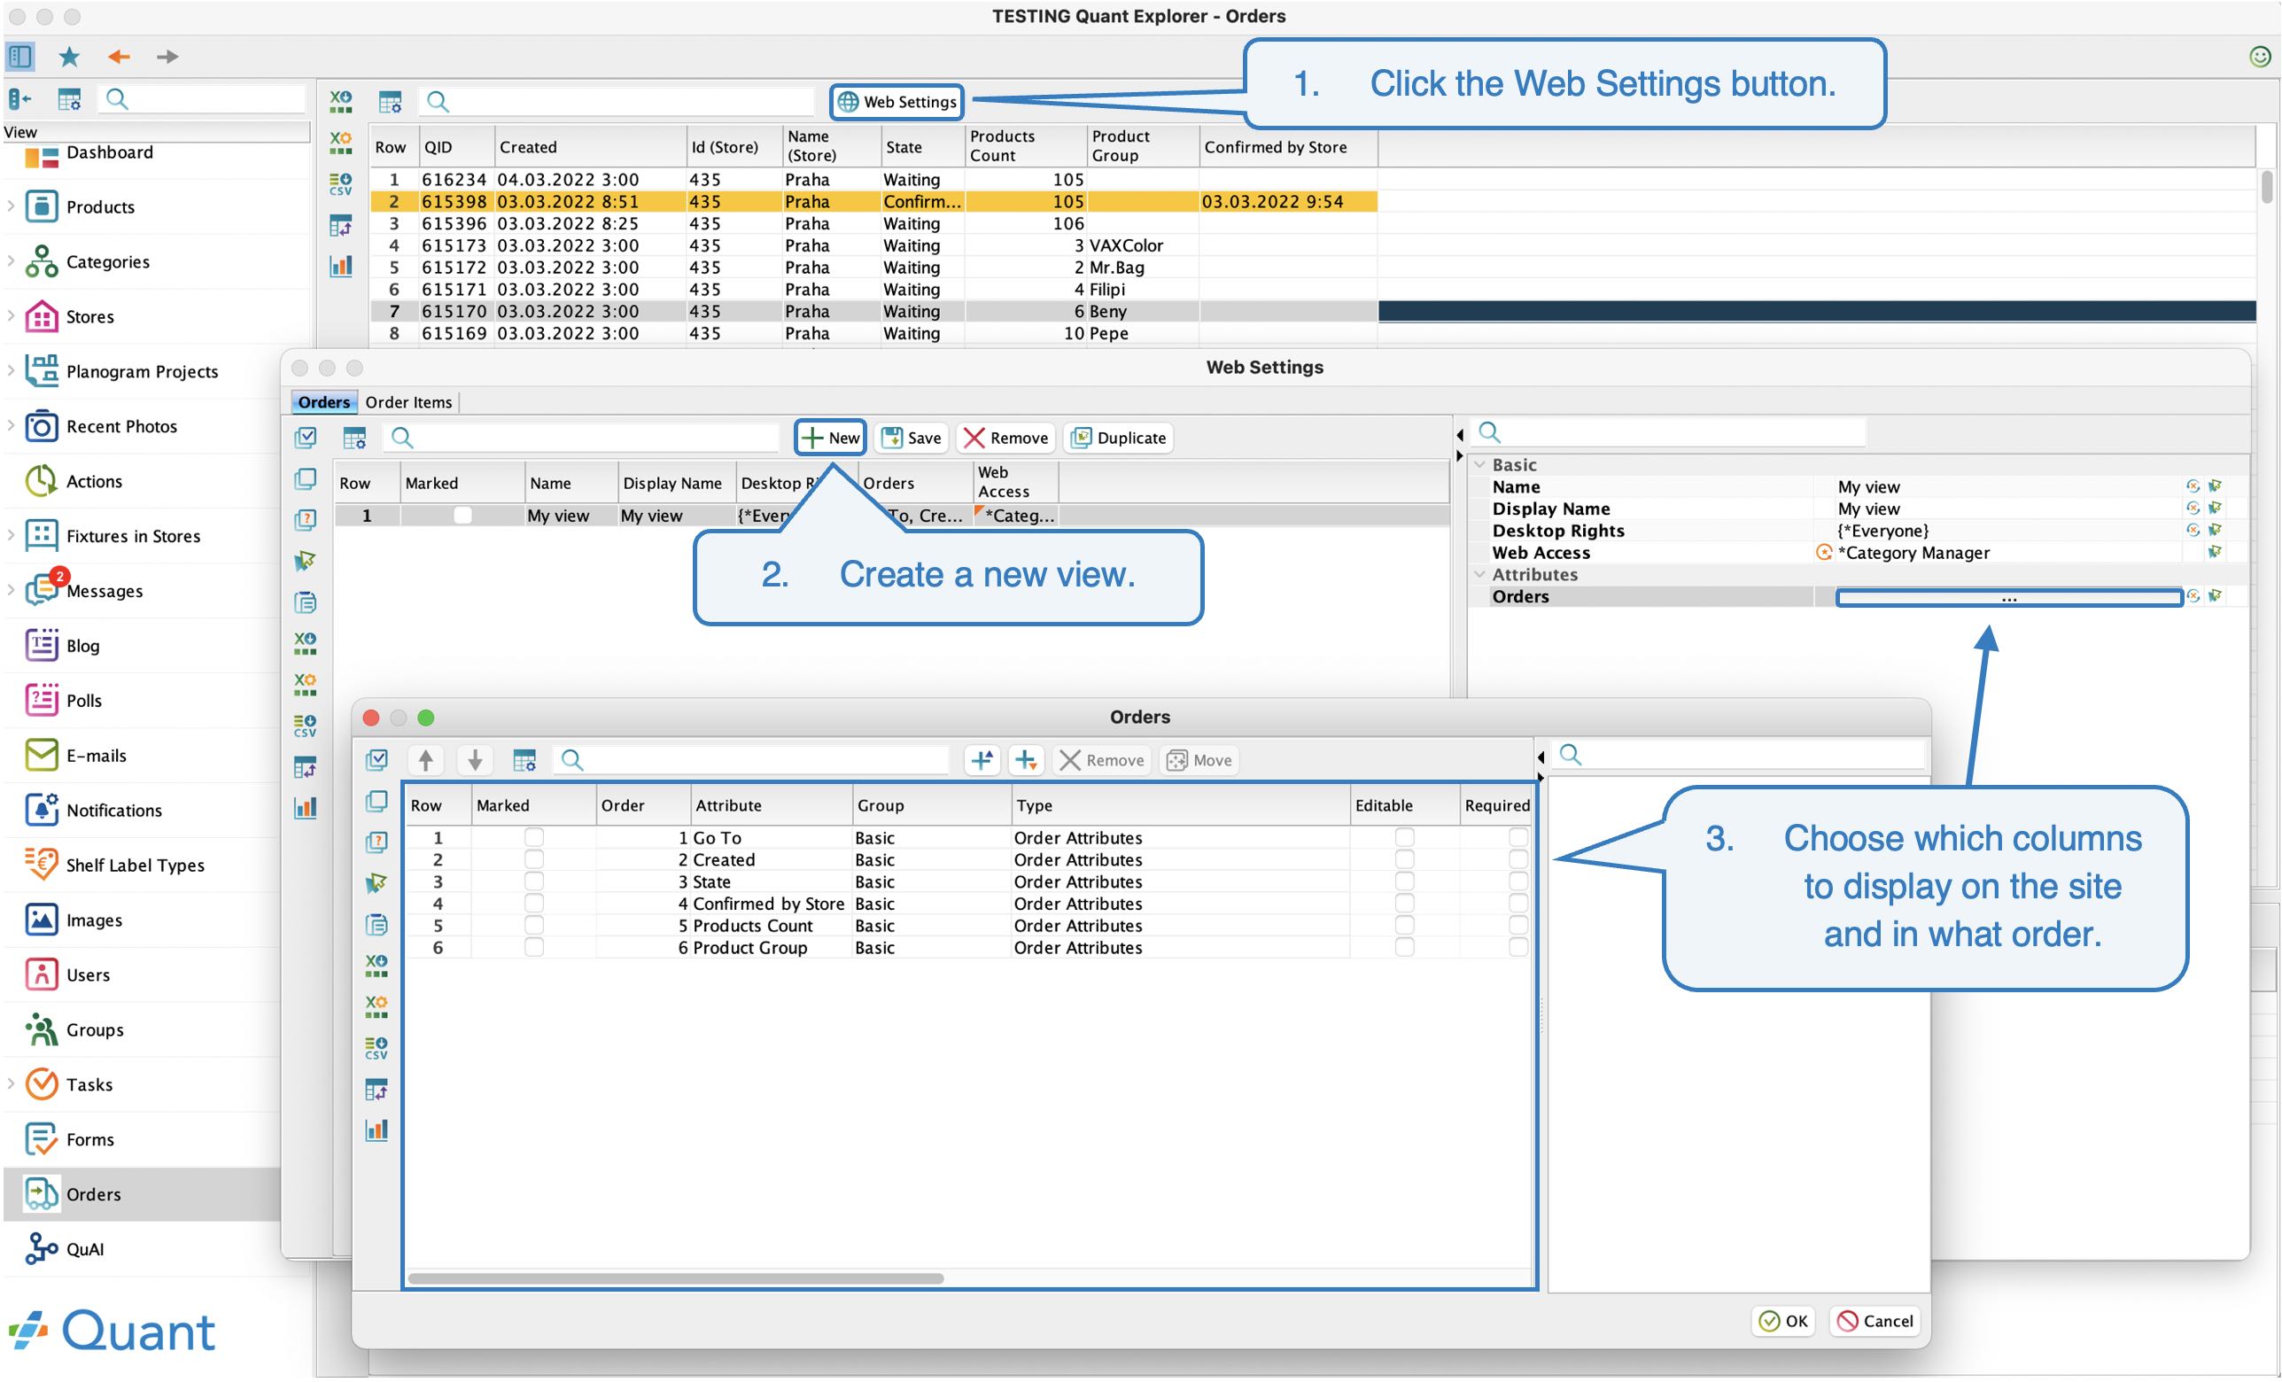Viewport: 2282px width, 1382px height.
Task: Toggle Marked checkbox for Go To row
Action: pyautogui.click(x=534, y=837)
